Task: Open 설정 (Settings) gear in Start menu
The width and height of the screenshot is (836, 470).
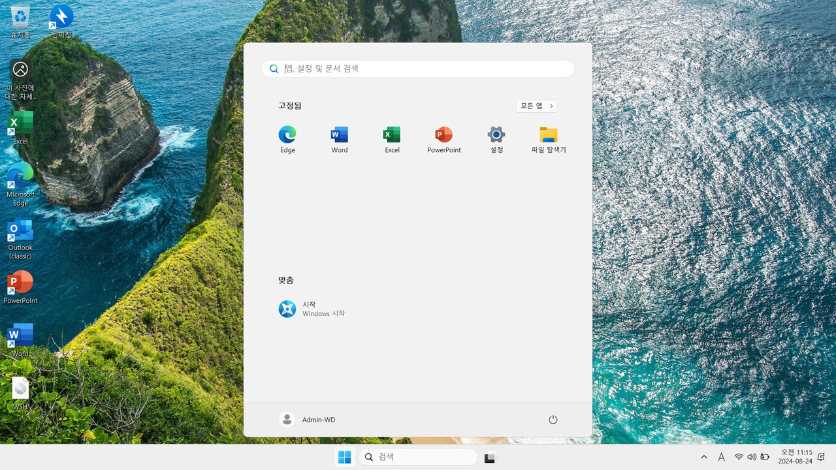Action: (496, 140)
